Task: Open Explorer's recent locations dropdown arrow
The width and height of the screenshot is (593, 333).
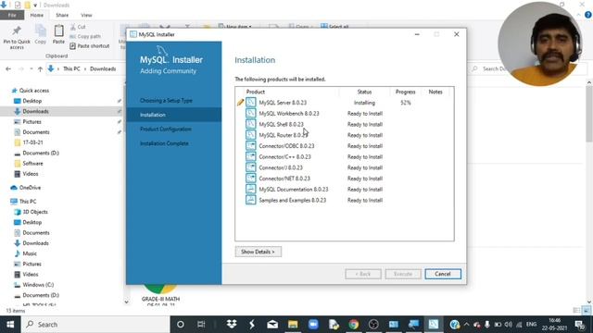Action: click(31, 68)
